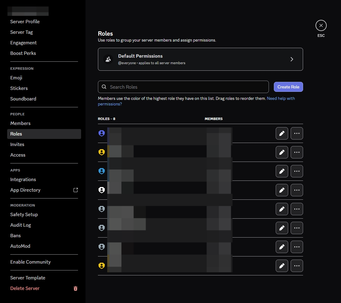This screenshot has width=341, height=303.
Task: Edit the fifth role in the list
Action: pyautogui.click(x=282, y=209)
